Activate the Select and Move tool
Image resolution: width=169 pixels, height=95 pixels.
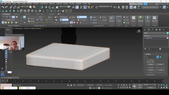coord(46,7)
